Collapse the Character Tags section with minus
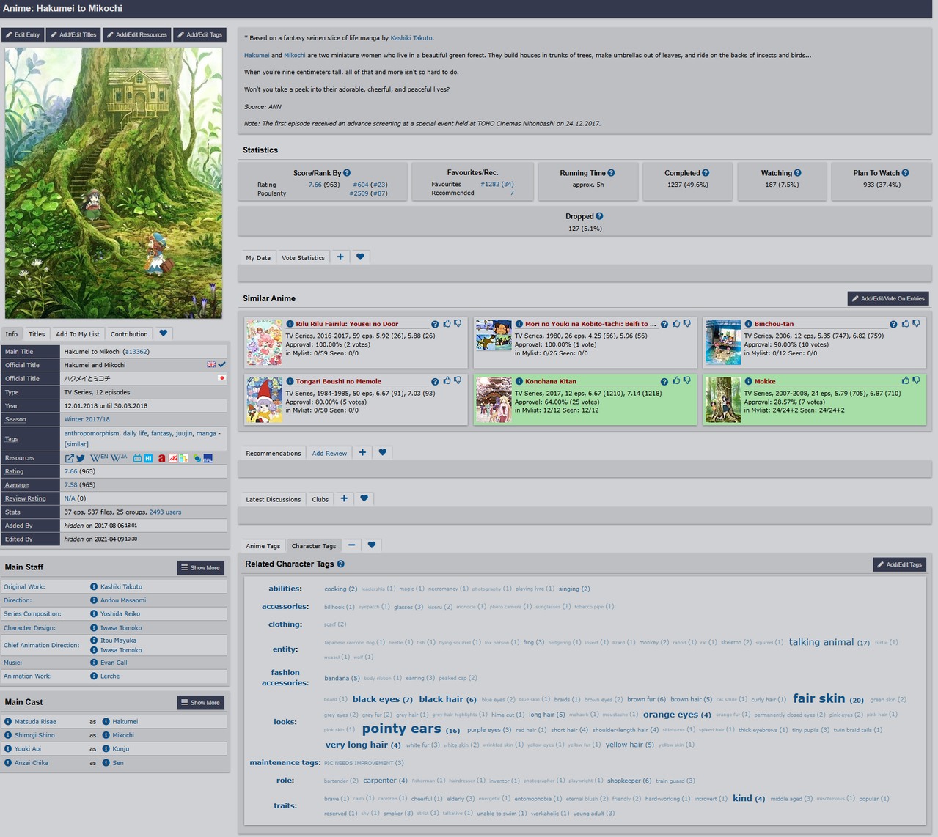Screen dimensions: 938x837 tap(351, 545)
